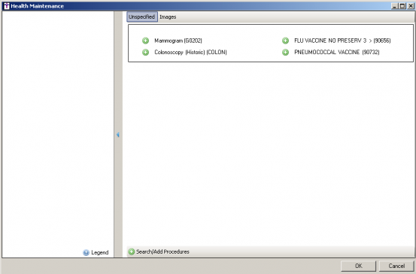Add FLU VACCINE NO PRESERV via plus icon
Viewport: 416px width, 274px height.
click(285, 41)
